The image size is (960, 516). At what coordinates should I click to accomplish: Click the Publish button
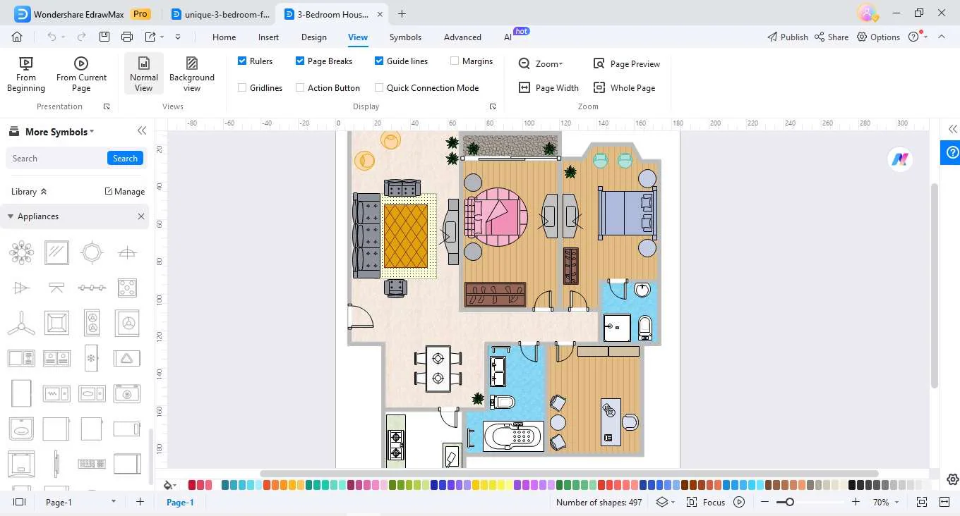(x=787, y=37)
